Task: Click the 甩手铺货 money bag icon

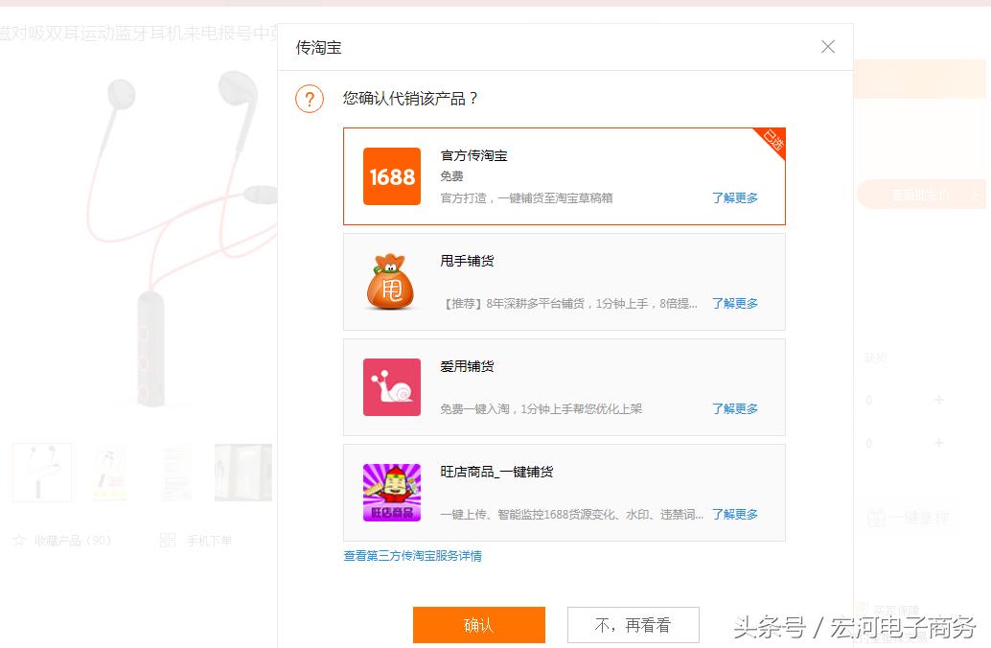Action: (x=391, y=282)
